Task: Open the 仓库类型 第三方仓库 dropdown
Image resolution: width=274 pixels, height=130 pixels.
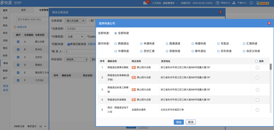Action: tap(75, 21)
